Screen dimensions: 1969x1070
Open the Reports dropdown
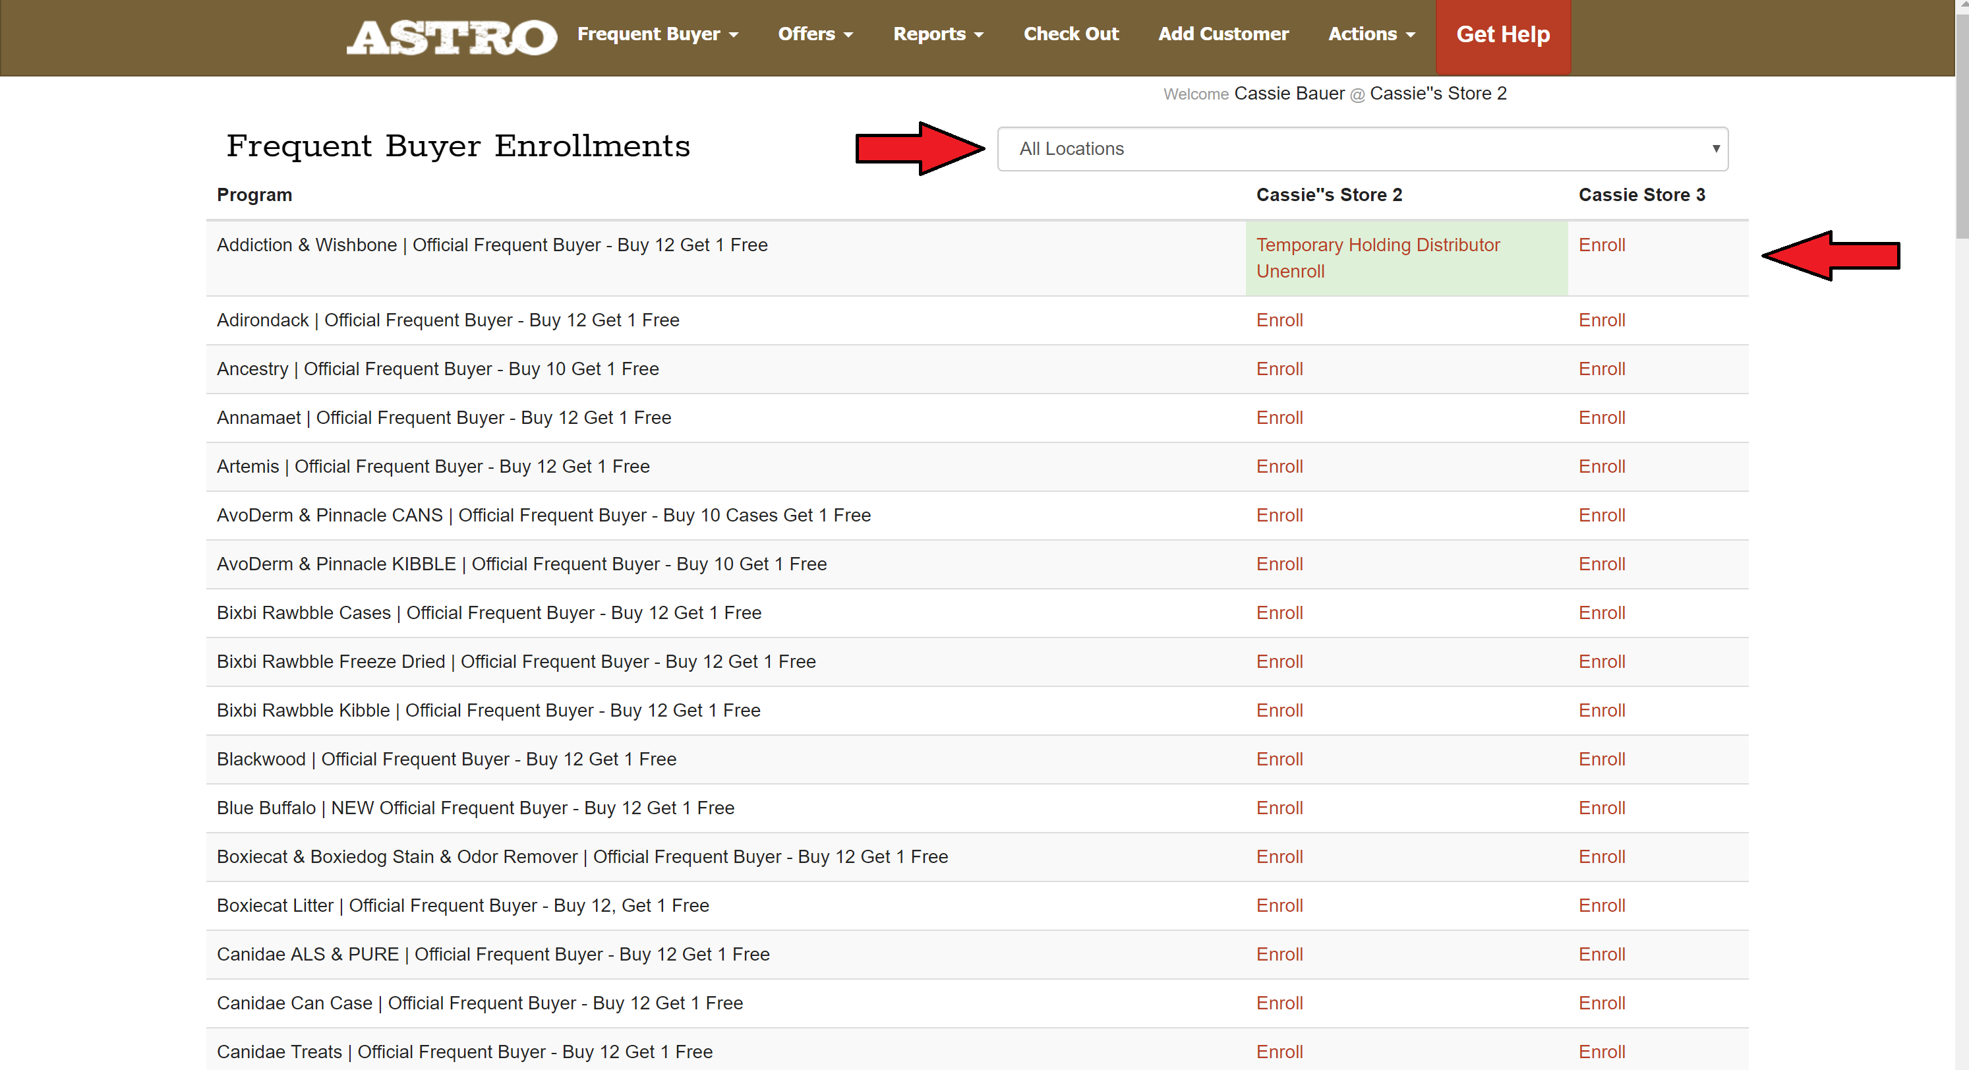938,34
